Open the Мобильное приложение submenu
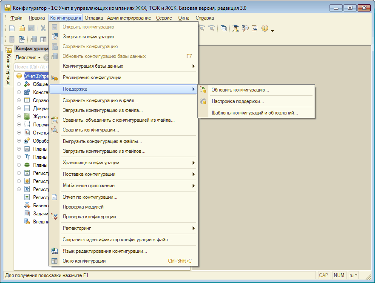375x283 pixels. pos(124,186)
